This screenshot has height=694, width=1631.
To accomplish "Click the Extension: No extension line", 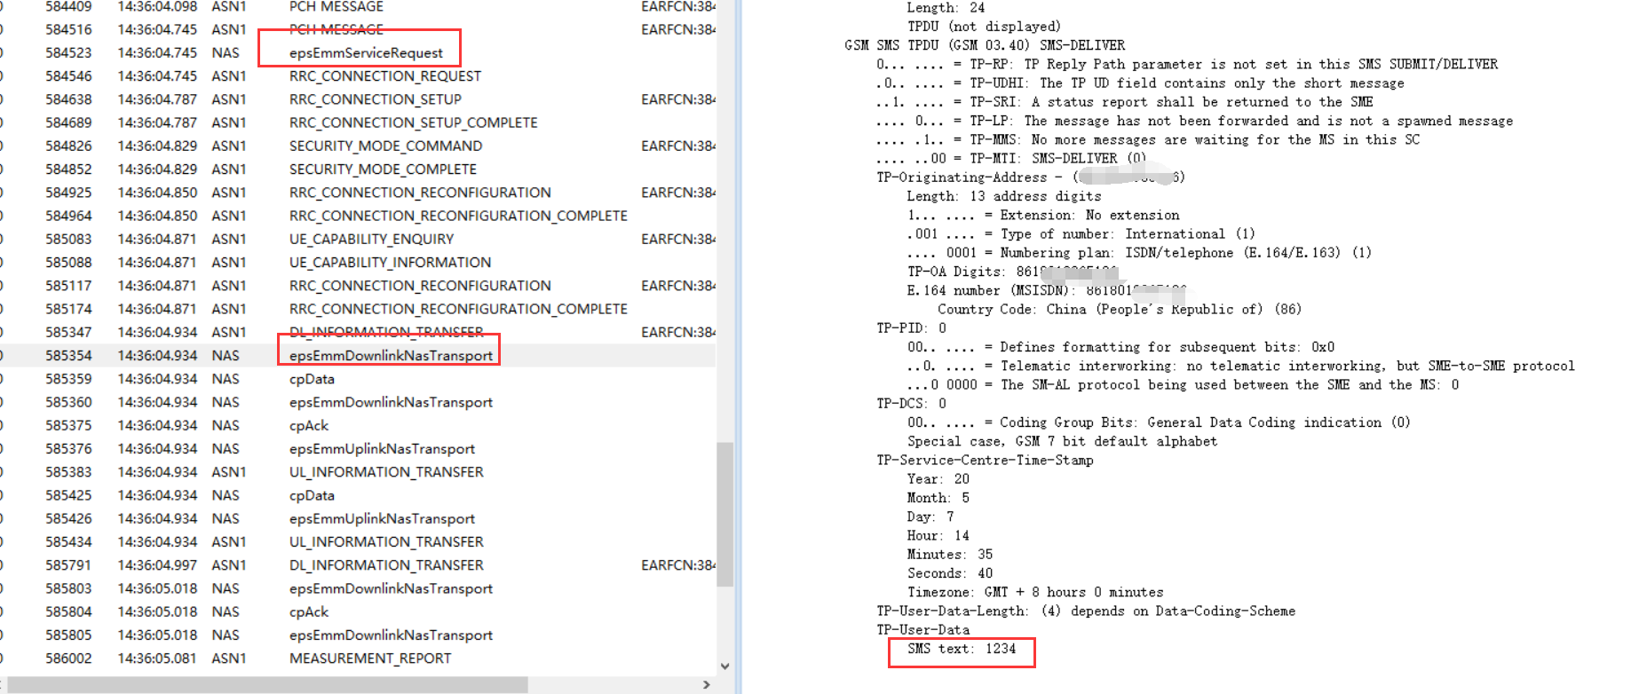I will coord(1043,215).
